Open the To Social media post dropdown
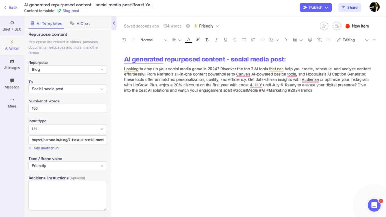The image size is (386, 217). 67,89
